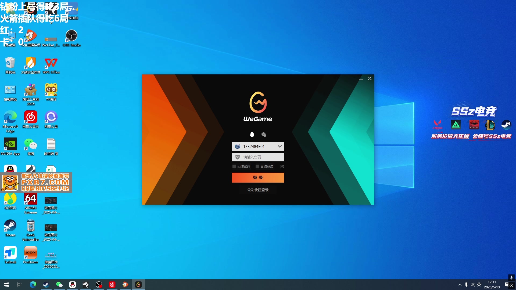516x290 pixels.
Task: Click the password input field
Action: pyautogui.click(x=258, y=157)
